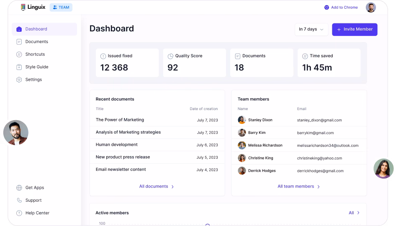The width and height of the screenshot is (396, 226).
Task: Click the Quality Score pie icon
Action: (x=170, y=56)
